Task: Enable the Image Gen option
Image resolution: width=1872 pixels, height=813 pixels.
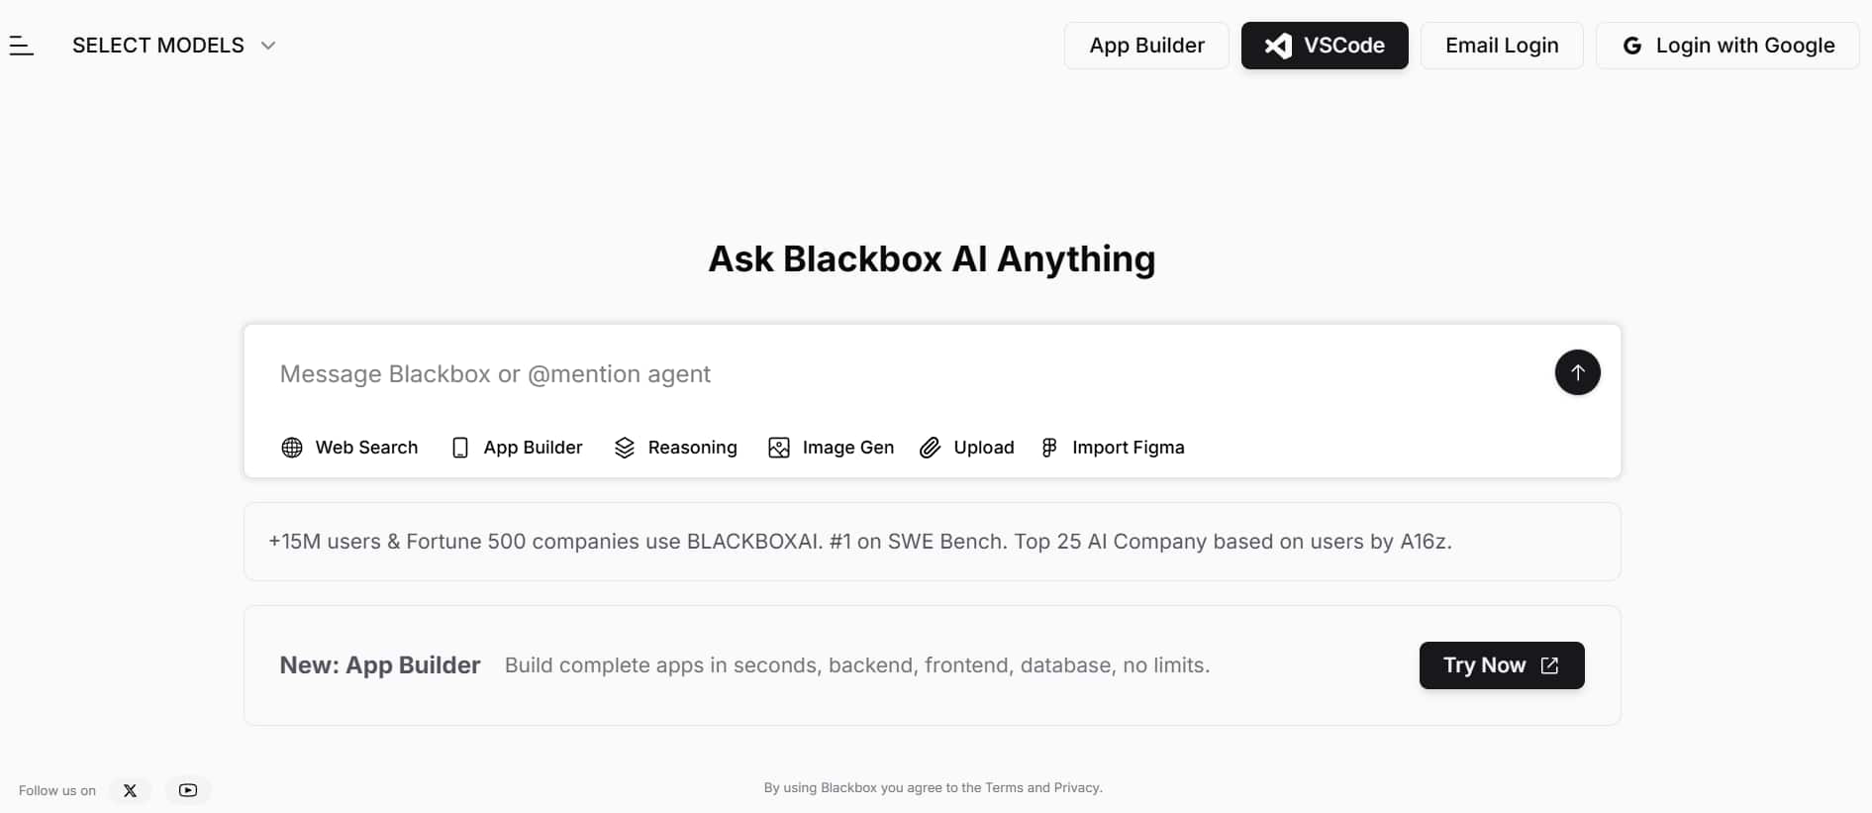Action: coord(832,448)
